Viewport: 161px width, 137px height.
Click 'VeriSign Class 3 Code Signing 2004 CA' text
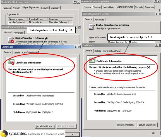click(126, 102)
